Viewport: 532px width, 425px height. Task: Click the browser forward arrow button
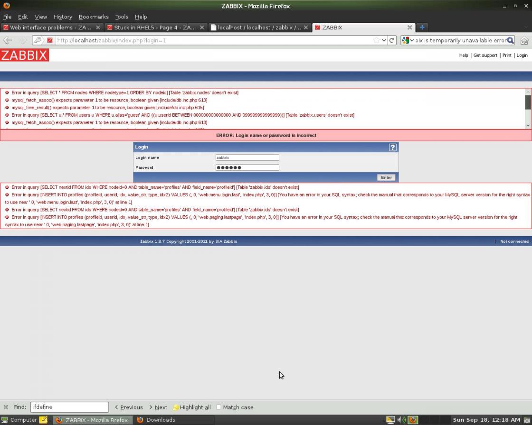pyautogui.click(x=23, y=40)
